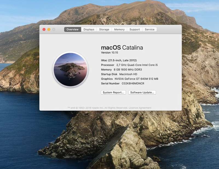Minimize the About This Mac window
This screenshot has width=219, height=169.
pos(49,30)
